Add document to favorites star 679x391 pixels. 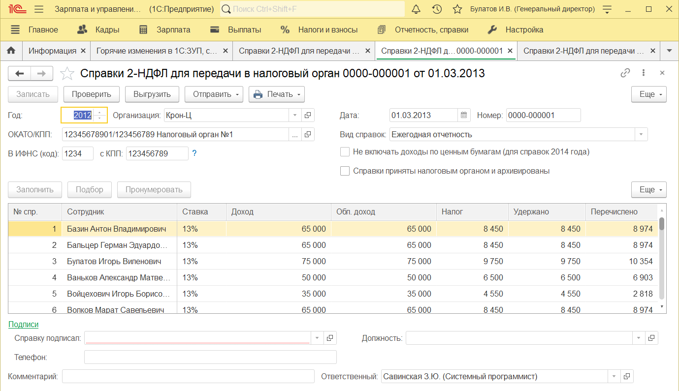click(66, 74)
